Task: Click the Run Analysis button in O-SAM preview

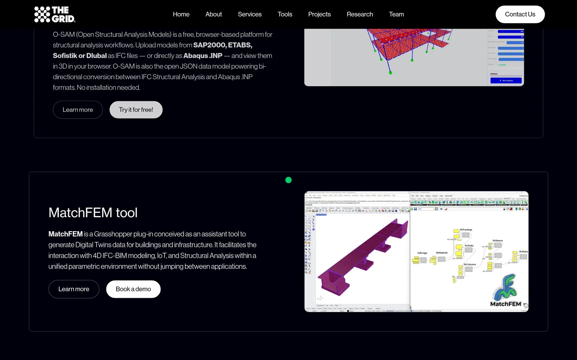Action: (506, 81)
